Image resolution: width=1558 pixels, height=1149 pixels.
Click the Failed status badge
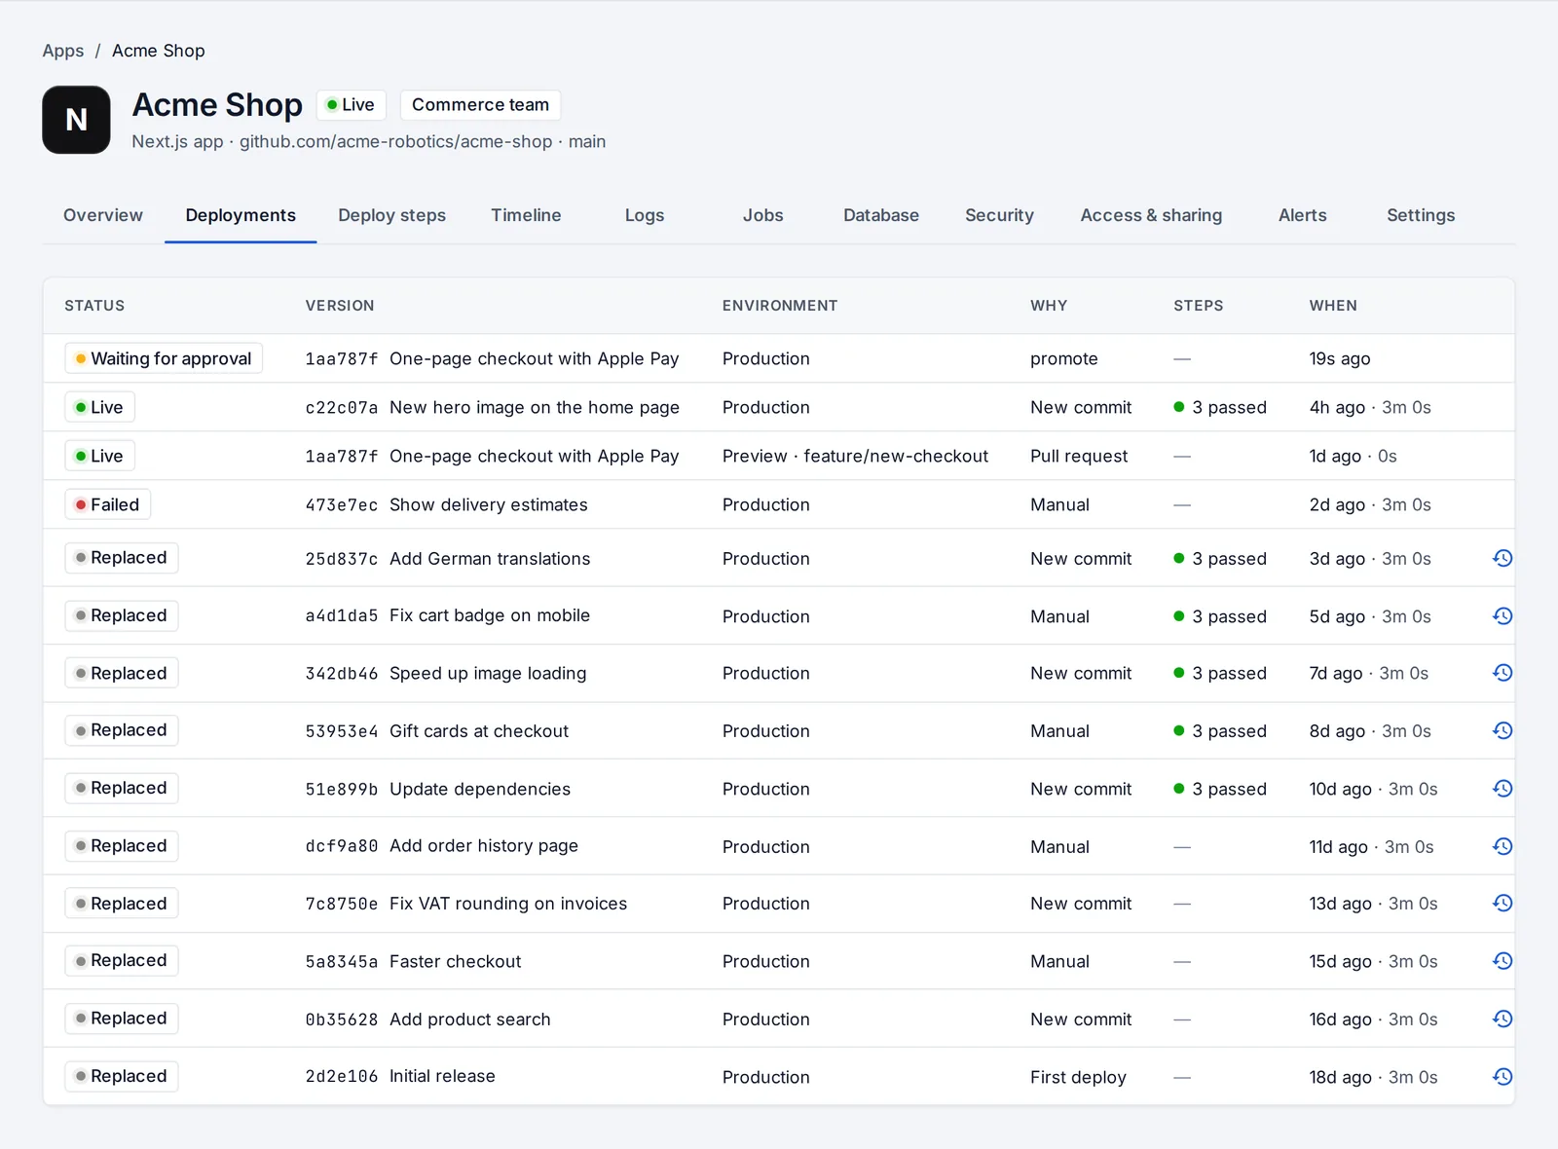[107, 504]
